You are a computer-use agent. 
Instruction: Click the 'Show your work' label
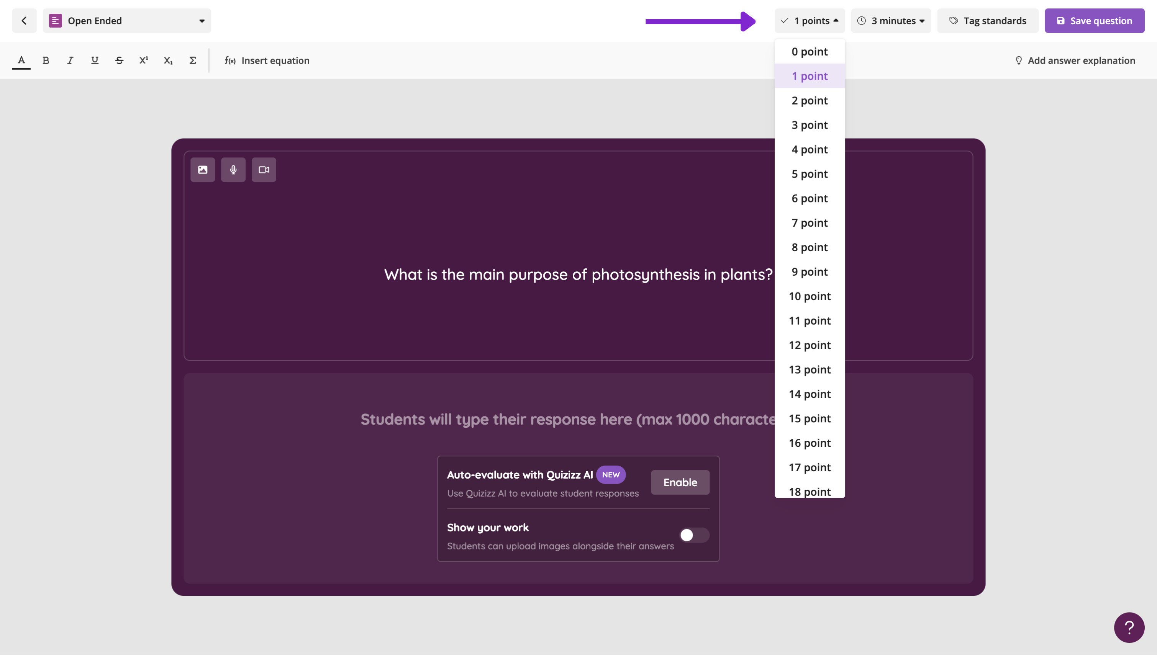(x=488, y=528)
